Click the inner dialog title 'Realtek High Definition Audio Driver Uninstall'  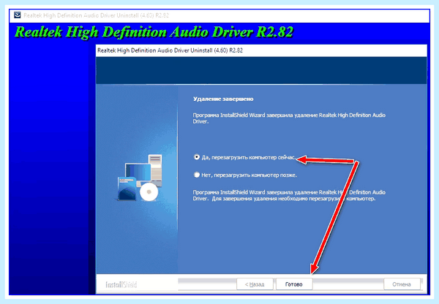(x=170, y=50)
